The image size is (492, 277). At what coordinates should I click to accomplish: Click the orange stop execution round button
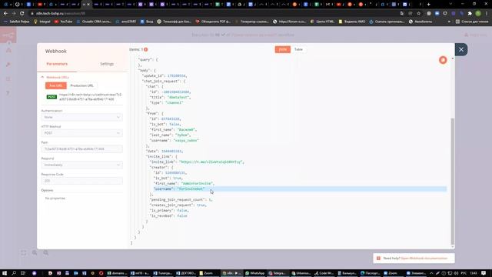tap(443, 60)
